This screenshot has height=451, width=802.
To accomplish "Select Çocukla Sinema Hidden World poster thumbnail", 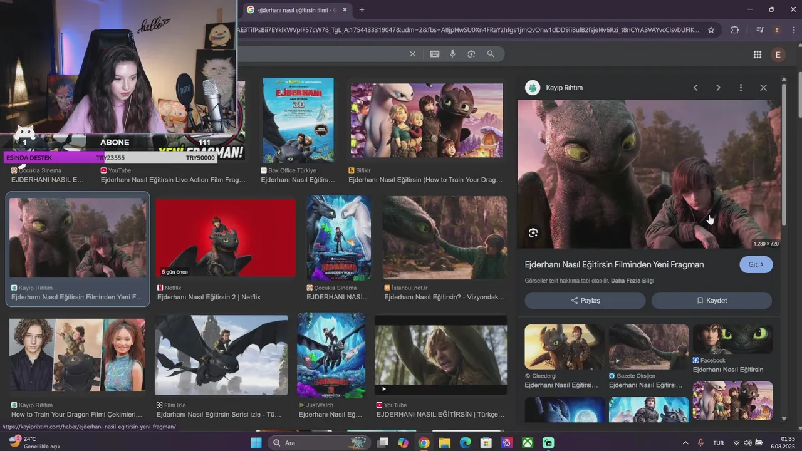I will pos(338,238).
